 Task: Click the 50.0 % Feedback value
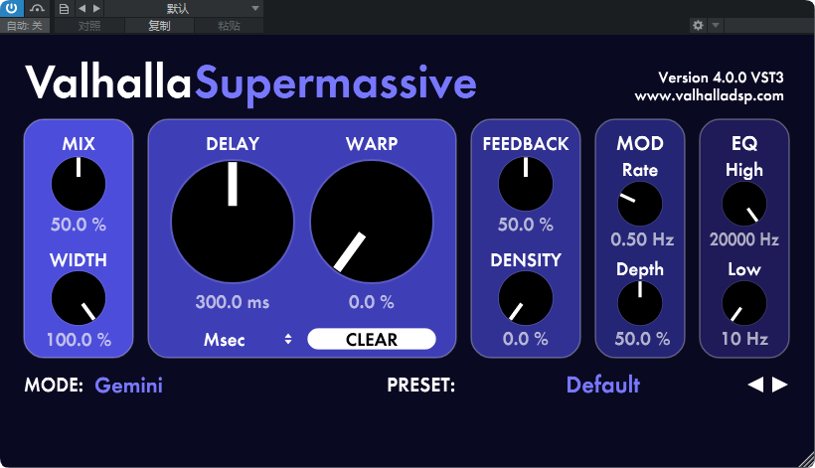coord(526,225)
